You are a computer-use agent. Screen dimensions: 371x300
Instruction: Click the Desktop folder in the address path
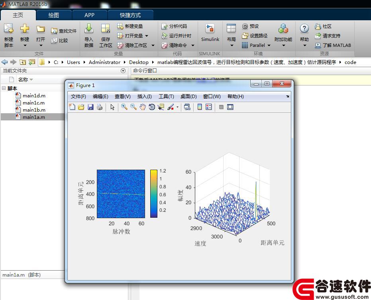tap(139, 62)
